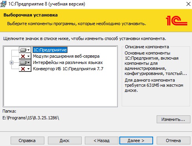Check disk space with the Диск button
The image size is (192, 146).
(x=65, y=141)
